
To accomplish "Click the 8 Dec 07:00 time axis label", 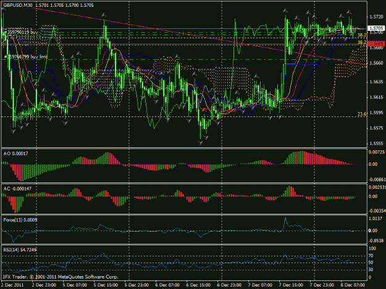I will [353, 285].
